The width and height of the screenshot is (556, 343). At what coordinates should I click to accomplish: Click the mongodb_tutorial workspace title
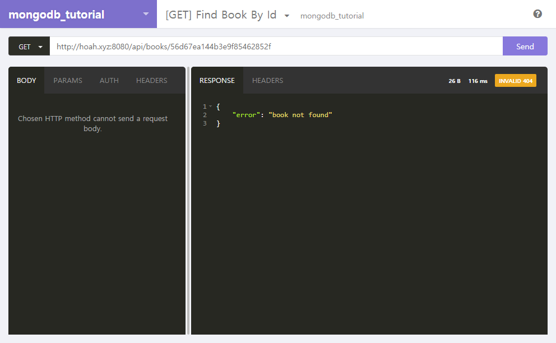click(x=57, y=15)
